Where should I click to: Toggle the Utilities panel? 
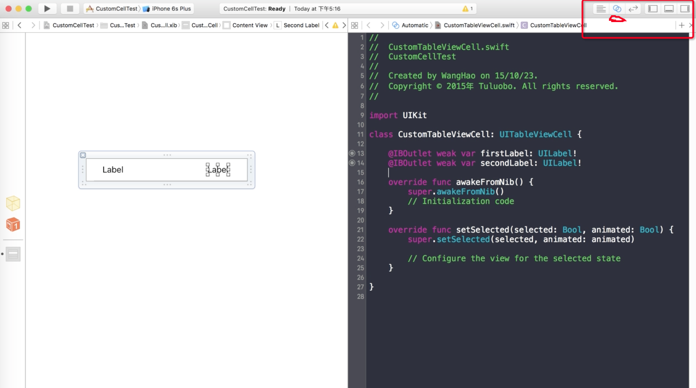[x=685, y=8]
